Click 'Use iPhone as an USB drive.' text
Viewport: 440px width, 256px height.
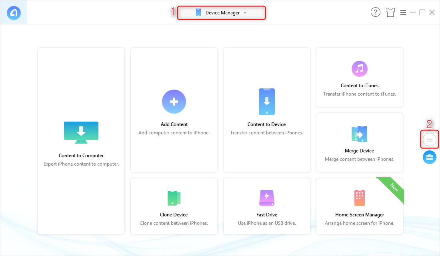coord(267,223)
